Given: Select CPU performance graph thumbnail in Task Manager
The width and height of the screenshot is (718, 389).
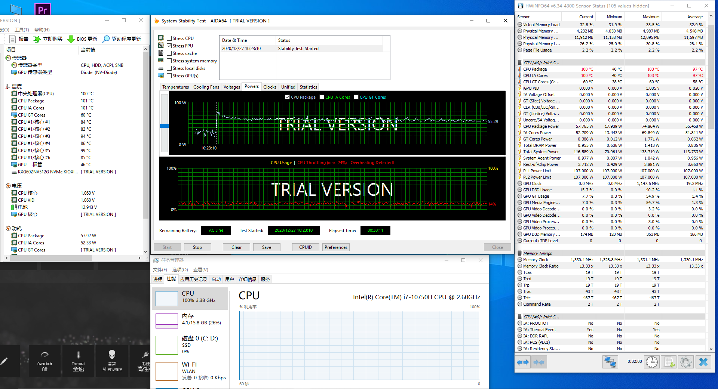Looking at the screenshot, I should [167, 299].
